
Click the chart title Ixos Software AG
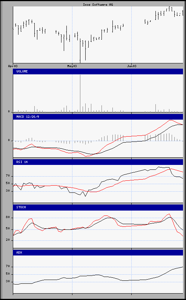[98, 5]
